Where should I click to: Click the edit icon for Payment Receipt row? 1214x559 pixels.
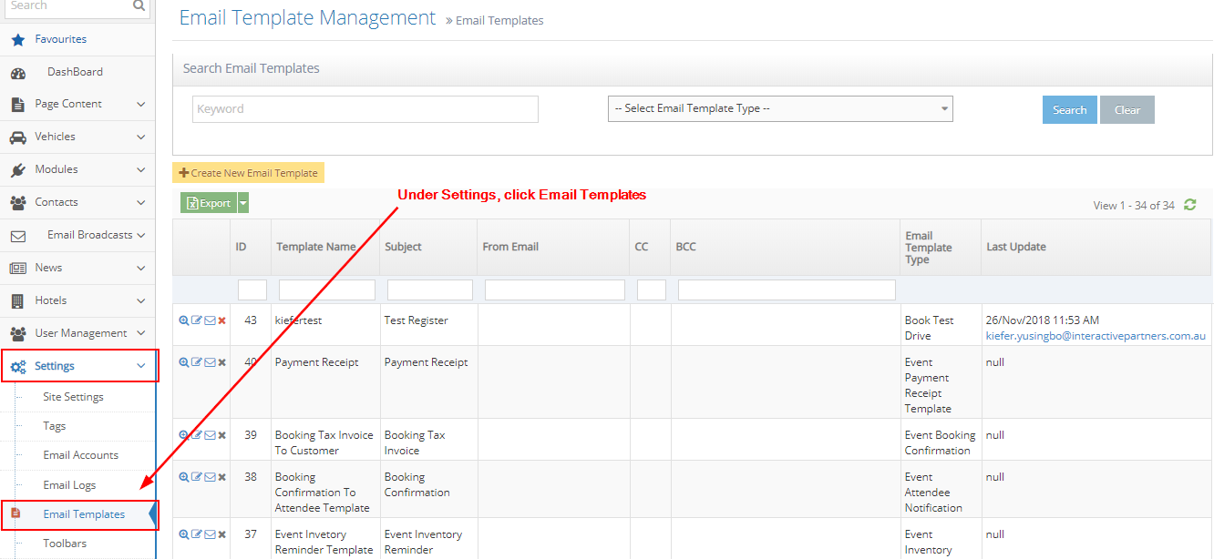pos(197,362)
